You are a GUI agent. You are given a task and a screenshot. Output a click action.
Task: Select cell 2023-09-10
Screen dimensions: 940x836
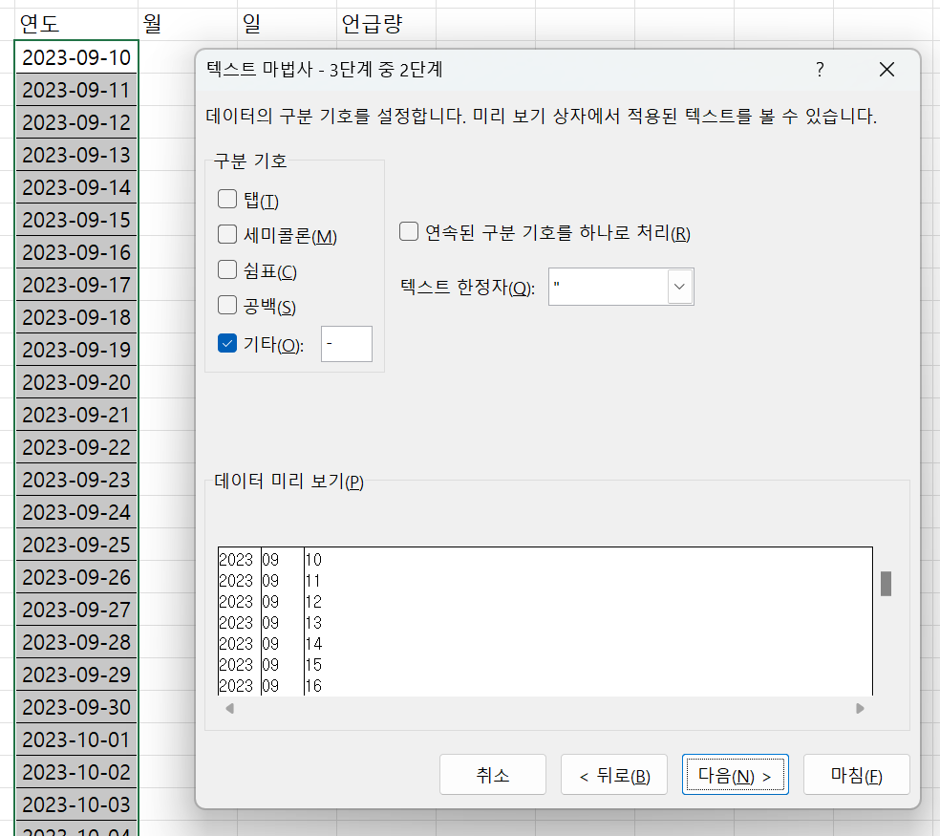coord(76,57)
